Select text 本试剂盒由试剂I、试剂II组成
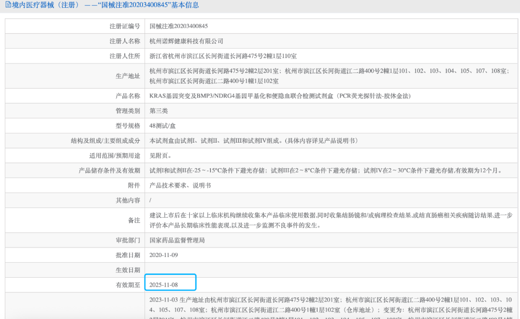This screenshot has height=319, width=520. (x=254, y=141)
